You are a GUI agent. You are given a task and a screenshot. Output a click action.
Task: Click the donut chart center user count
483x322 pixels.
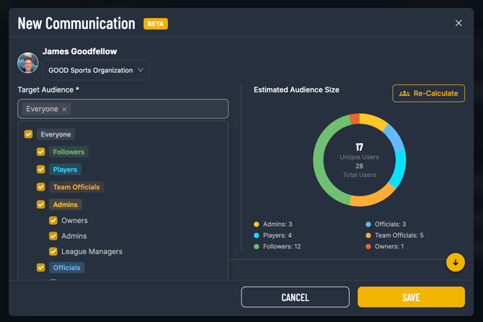(359, 147)
